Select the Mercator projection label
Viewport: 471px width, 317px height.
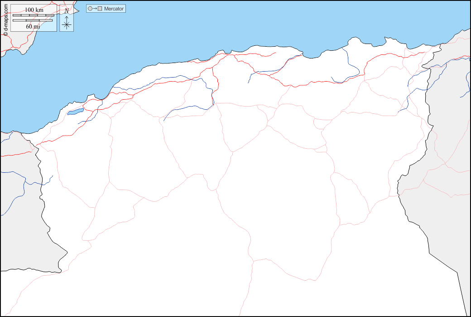114,9
